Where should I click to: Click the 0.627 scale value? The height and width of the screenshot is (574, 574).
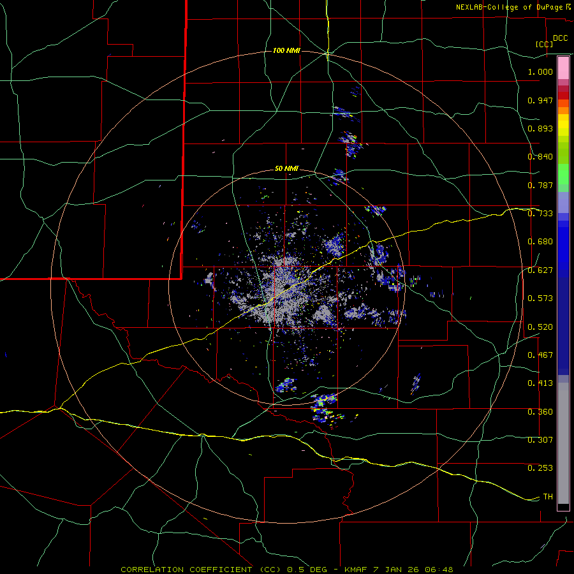point(540,270)
